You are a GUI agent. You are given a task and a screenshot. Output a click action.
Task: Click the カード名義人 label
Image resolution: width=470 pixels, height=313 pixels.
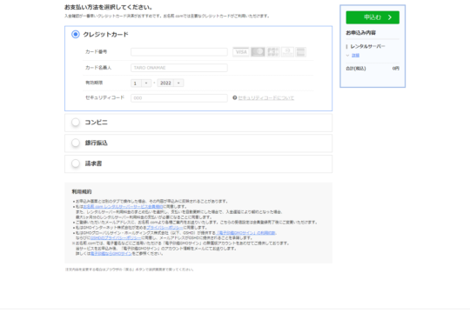(x=98, y=68)
